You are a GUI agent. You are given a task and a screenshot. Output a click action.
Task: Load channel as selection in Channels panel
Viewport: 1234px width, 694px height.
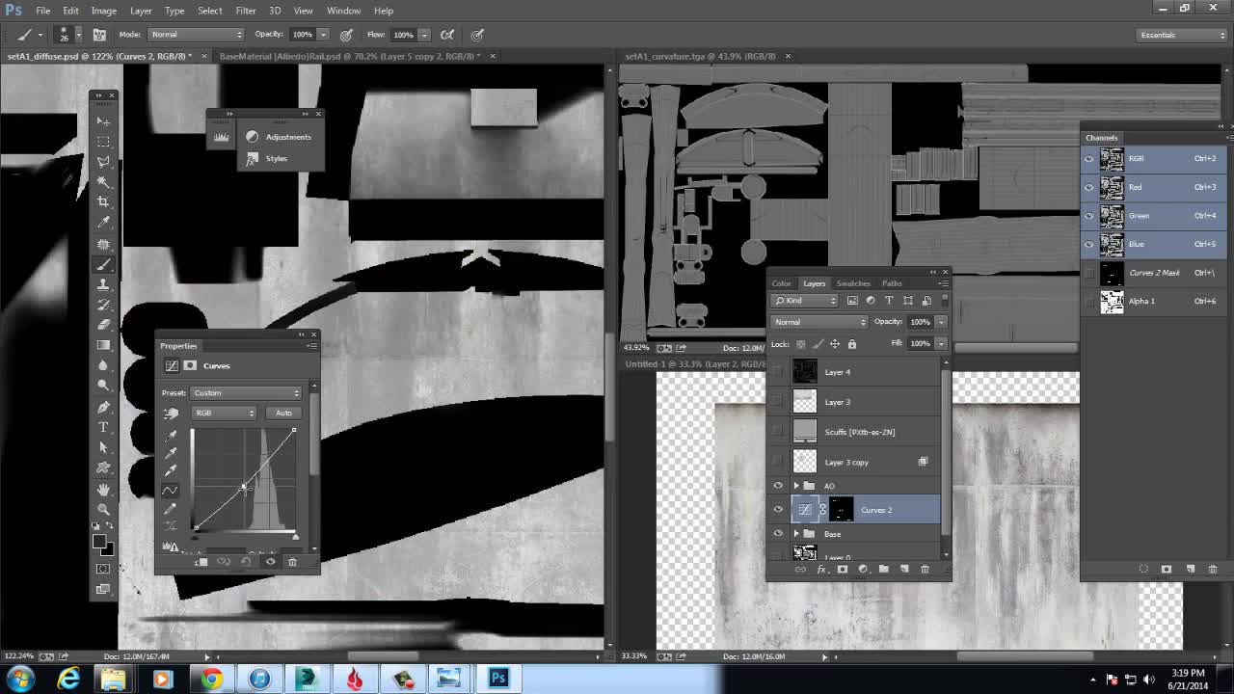point(1143,569)
